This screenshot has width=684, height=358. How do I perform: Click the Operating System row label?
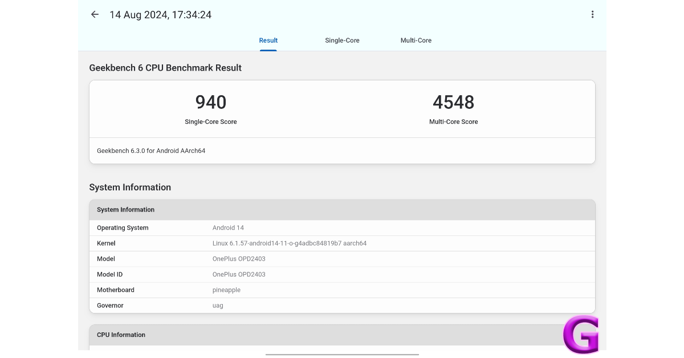tap(123, 228)
